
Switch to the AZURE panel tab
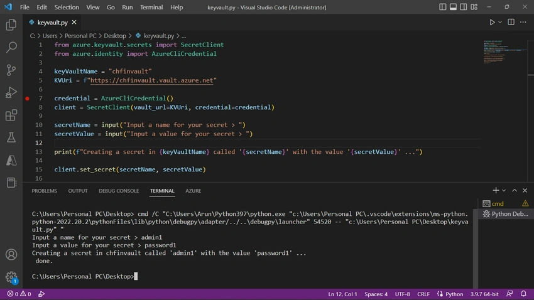tap(193, 191)
